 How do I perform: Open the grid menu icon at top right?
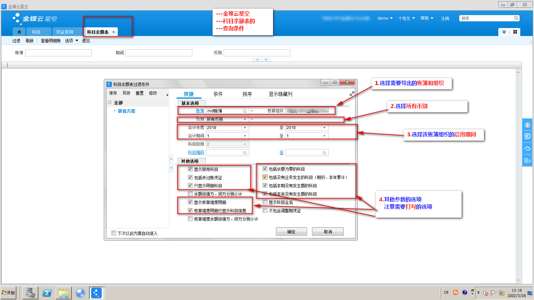point(515,32)
